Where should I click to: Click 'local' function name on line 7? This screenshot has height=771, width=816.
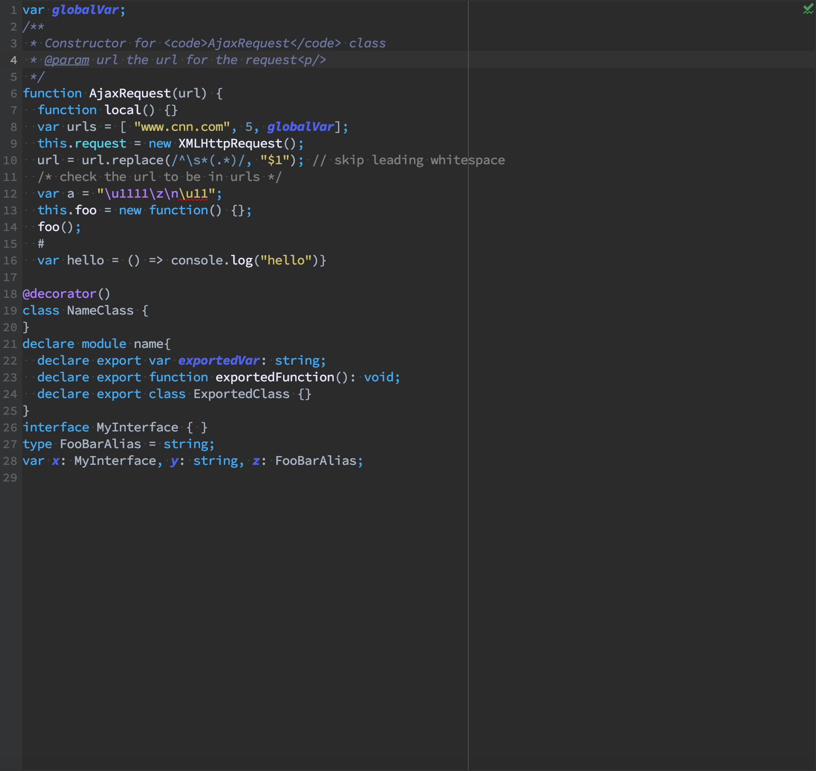click(123, 110)
